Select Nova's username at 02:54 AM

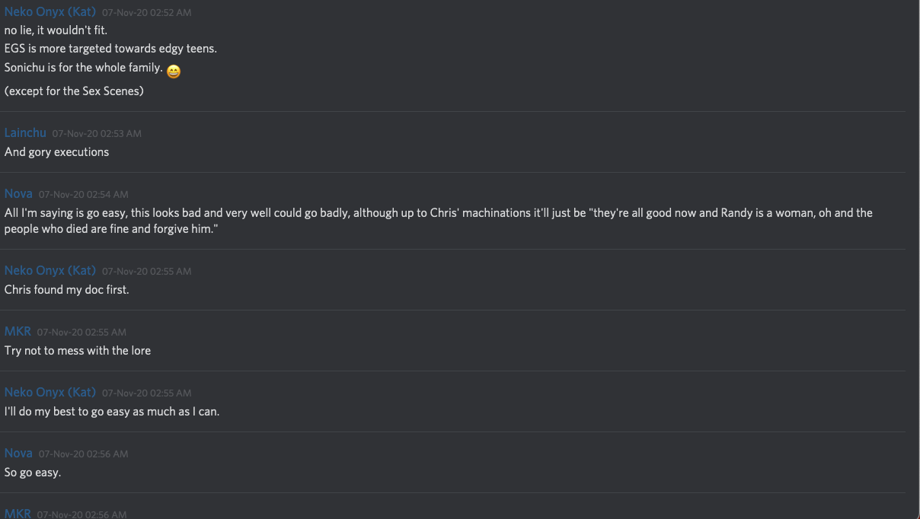18,194
